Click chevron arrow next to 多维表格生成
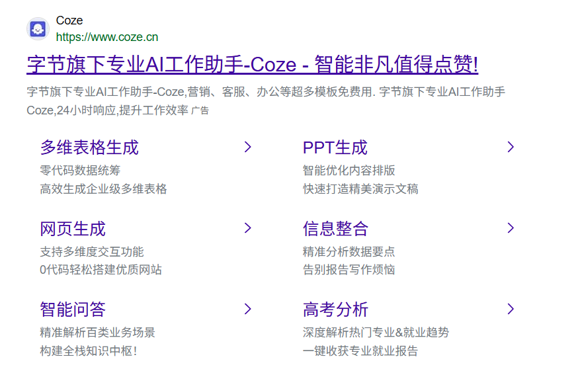The height and width of the screenshot is (371, 582). (248, 147)
